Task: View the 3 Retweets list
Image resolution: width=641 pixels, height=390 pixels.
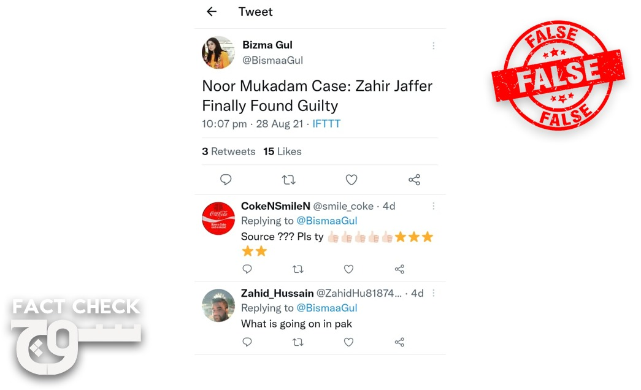Action: pos(229,151)
